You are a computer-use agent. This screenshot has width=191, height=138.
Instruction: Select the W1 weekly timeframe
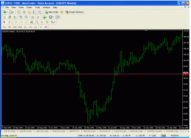point(41,27)
